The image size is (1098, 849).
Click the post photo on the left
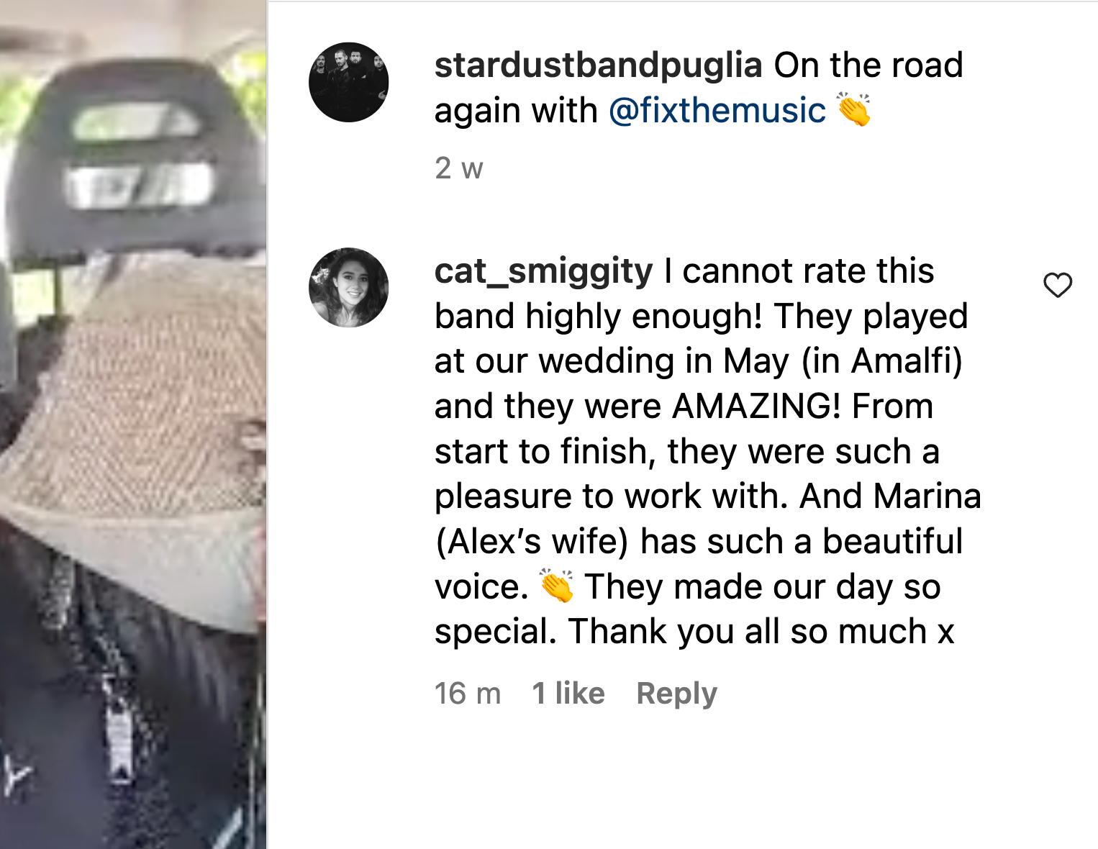[133, 424]
